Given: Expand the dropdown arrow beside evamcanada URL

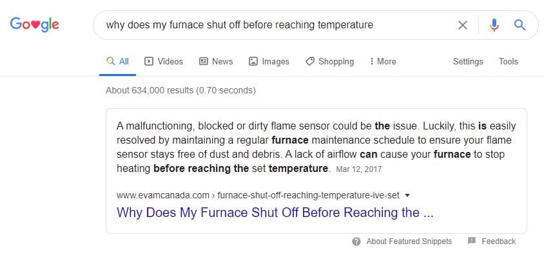Looking at the screenshot, I should point(407,195).
